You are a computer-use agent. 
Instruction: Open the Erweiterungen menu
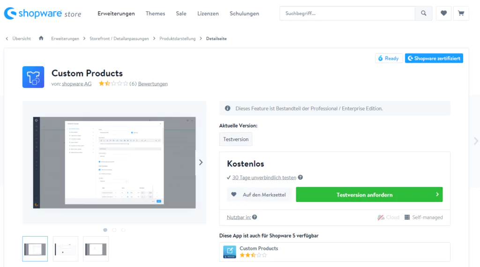click(116, 14)
